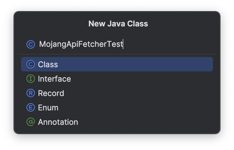Click blank area right of the Interface label

[x=150, y=79]
